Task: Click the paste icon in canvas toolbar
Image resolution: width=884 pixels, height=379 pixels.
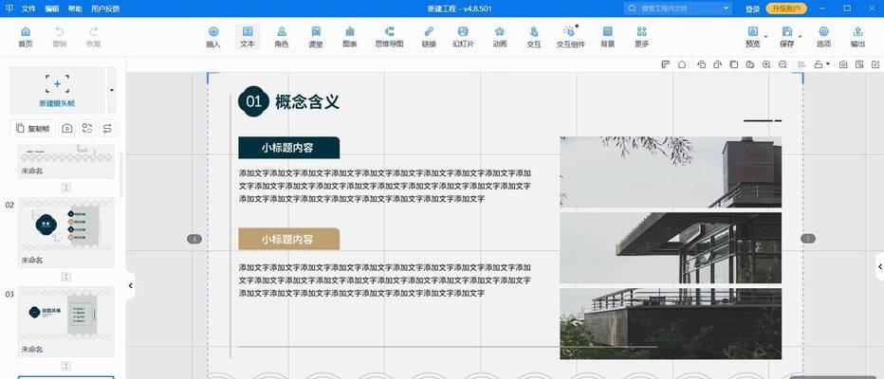Action: click(750, 64)
